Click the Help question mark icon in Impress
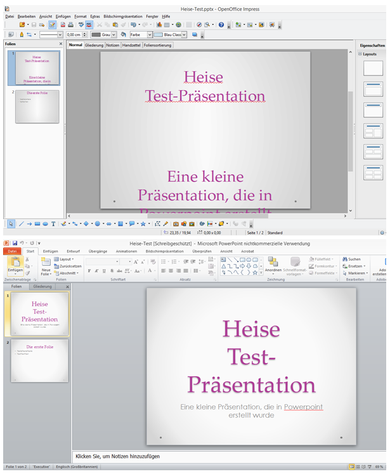Screen dimensions: 390x474 221,25
